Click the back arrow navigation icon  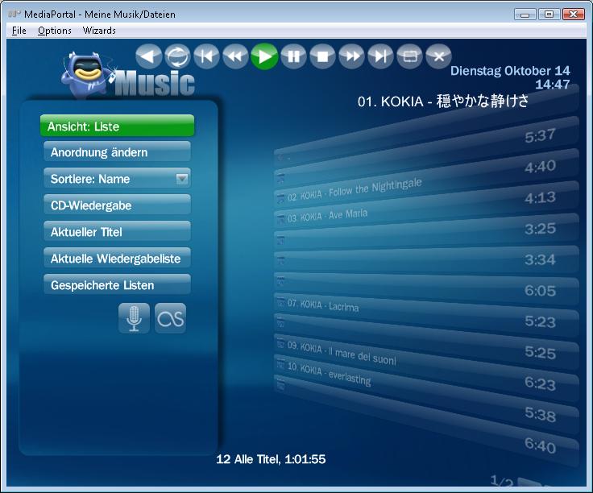pos(148,56)
